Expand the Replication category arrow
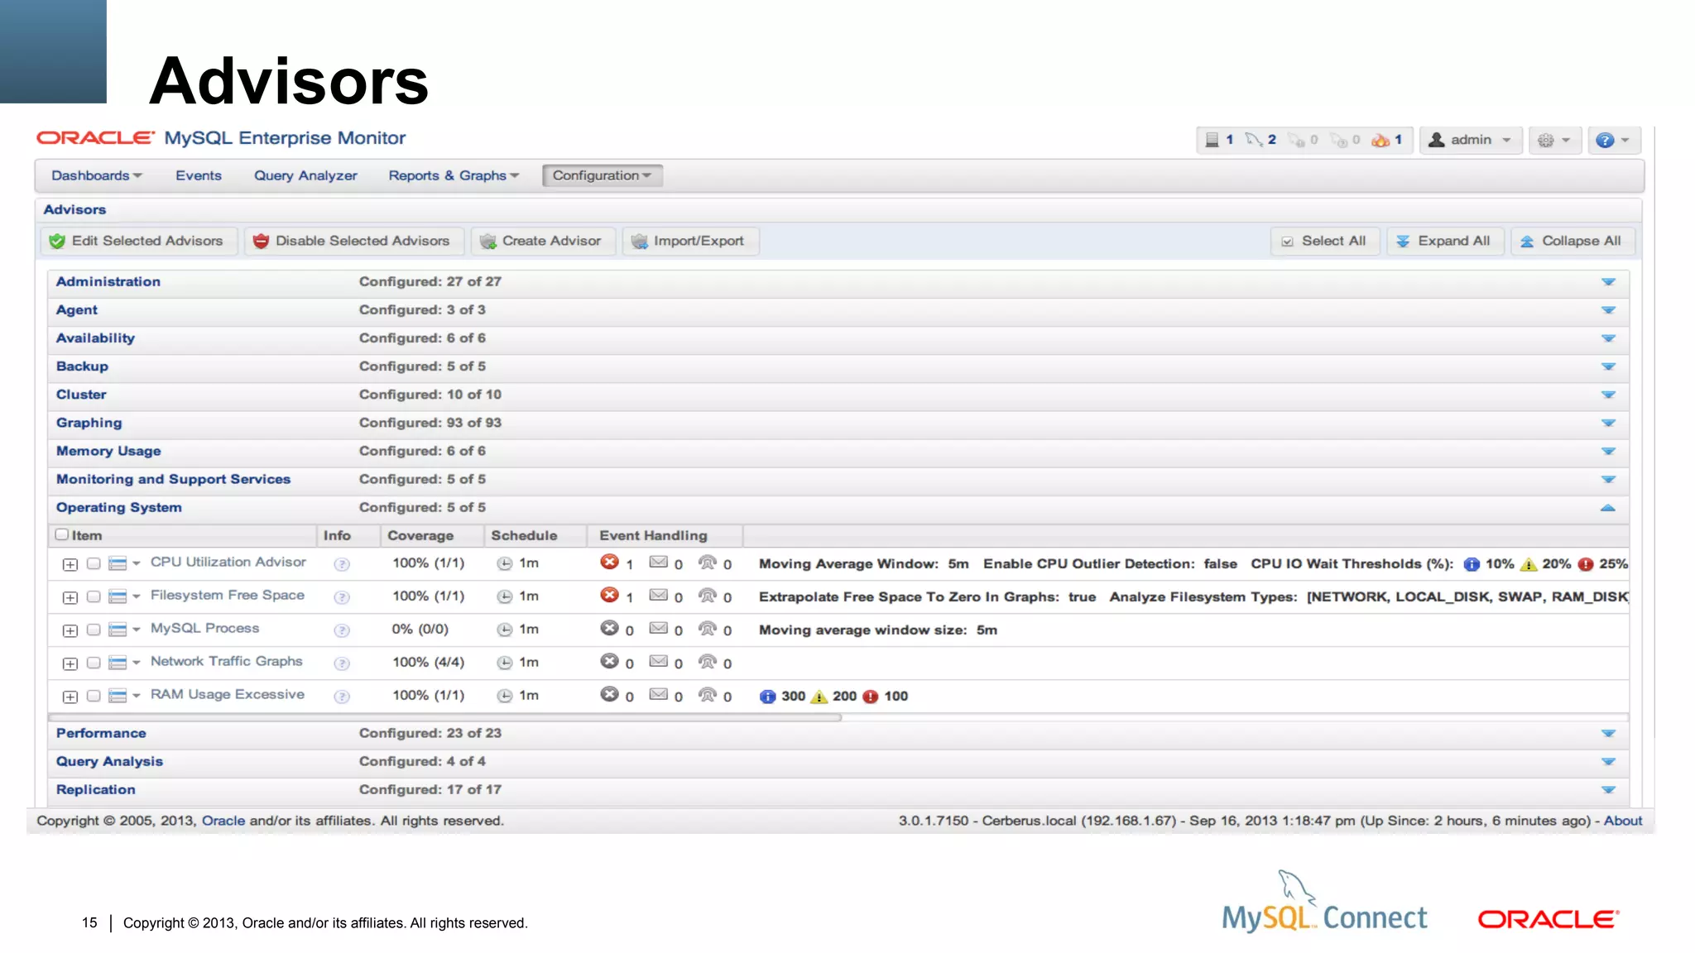This screenshot has width=1695, height=953. pos(1608,790)
